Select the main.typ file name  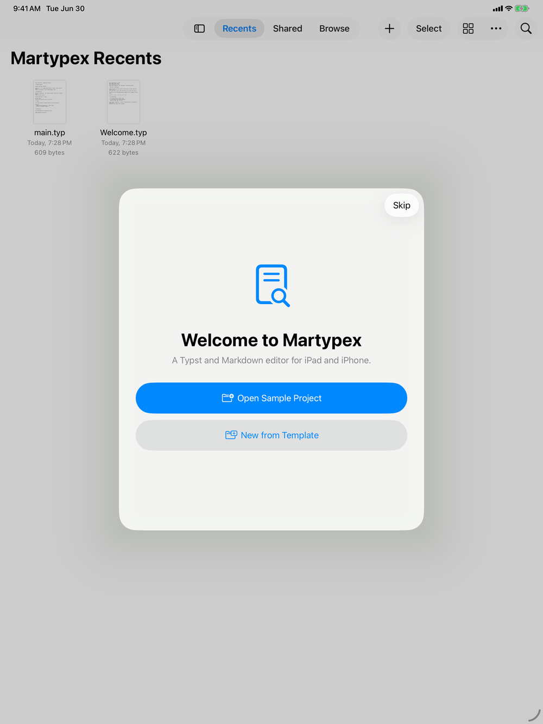coord(49,133)
